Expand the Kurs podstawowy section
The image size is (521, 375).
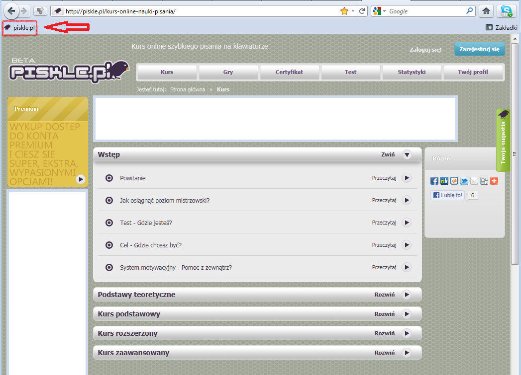407,314
